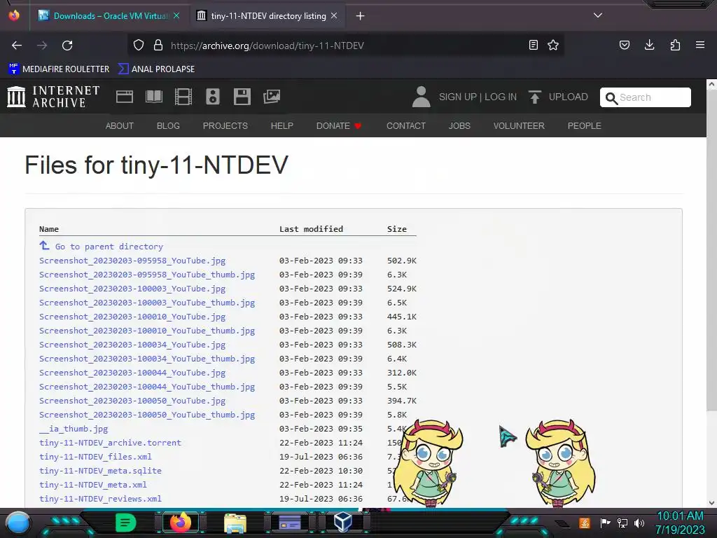Open the green notes app in taskbar
The width and height of the screenshot is (717, 538).
pos(126,523)
